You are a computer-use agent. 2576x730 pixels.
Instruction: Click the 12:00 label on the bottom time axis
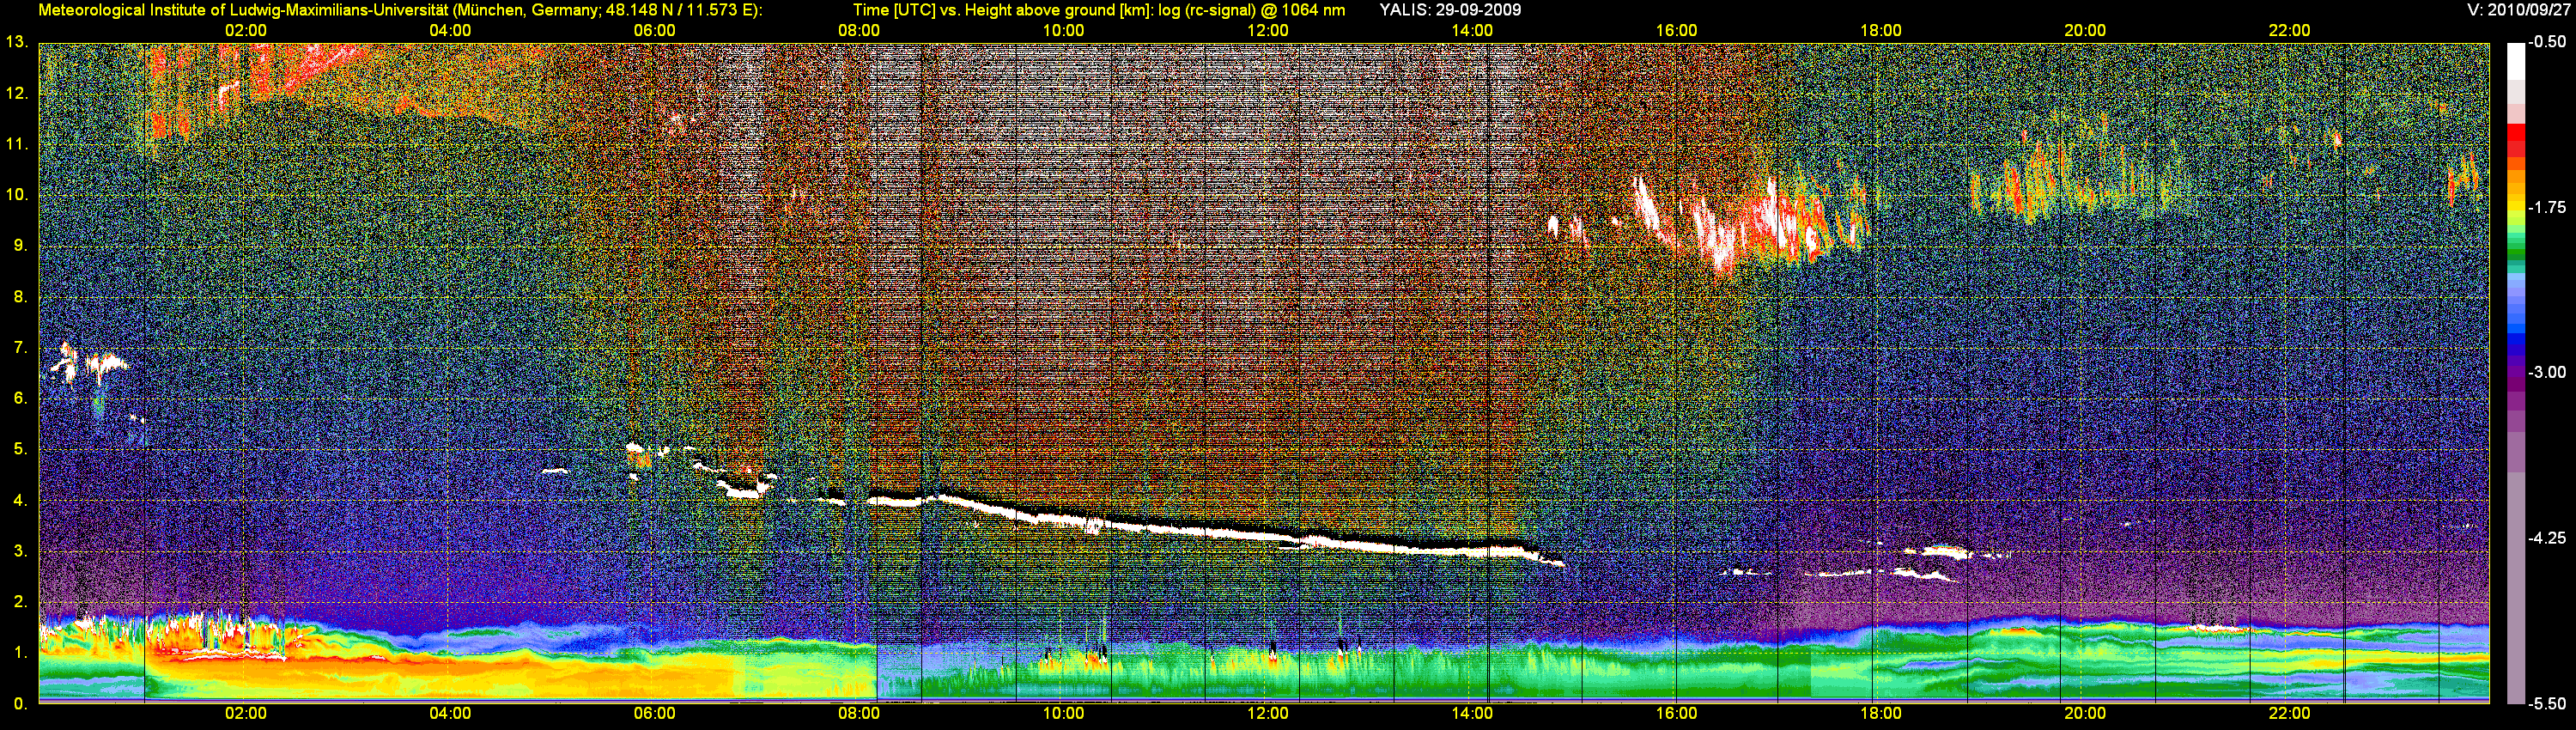[1268, 714]
